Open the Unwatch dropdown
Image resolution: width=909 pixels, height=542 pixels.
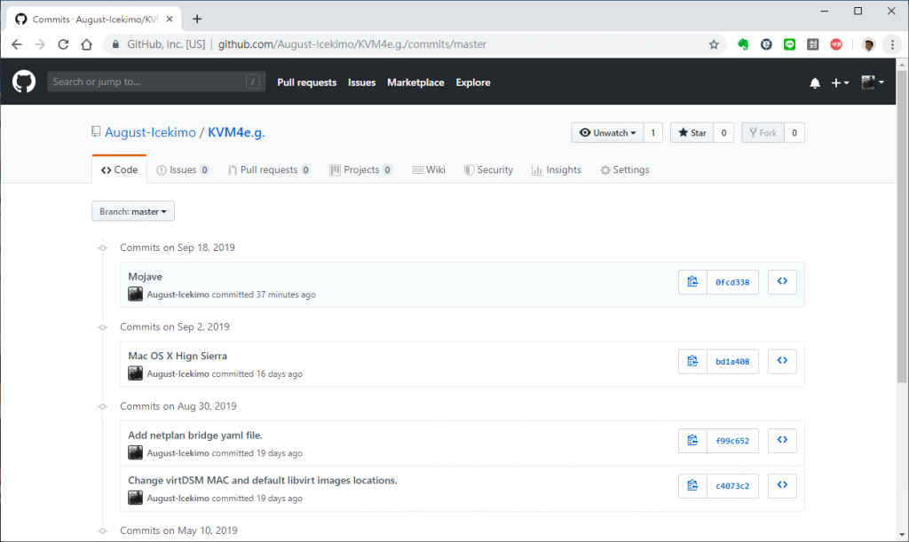click(x=607, y=132)
